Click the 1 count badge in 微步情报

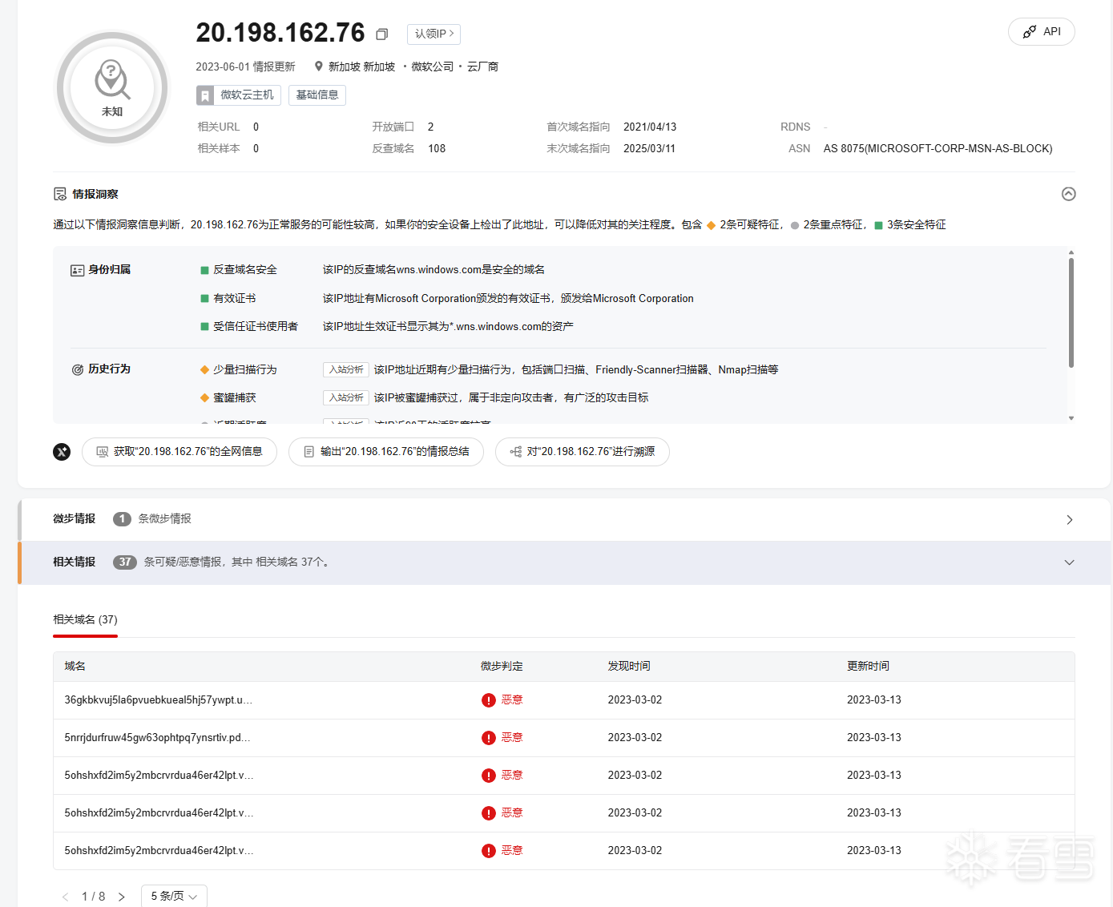122,519
